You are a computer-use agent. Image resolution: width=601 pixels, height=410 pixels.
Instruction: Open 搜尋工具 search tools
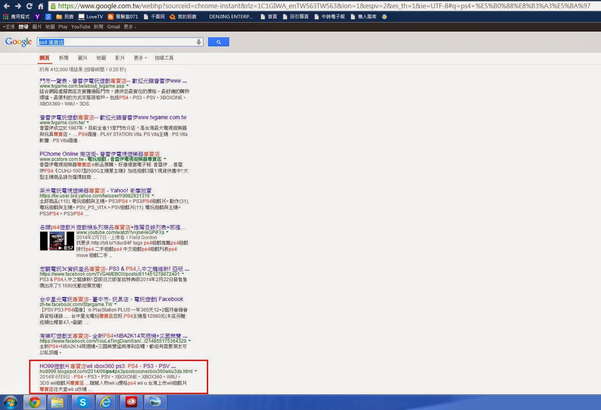pos(164,58)
